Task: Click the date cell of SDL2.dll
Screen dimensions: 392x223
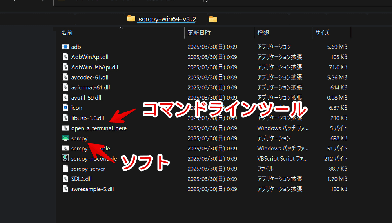Action: point(212,179)
